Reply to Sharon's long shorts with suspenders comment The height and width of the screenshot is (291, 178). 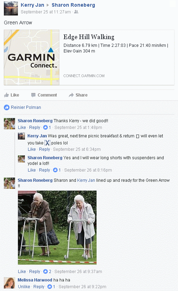[x=44, y=170]
